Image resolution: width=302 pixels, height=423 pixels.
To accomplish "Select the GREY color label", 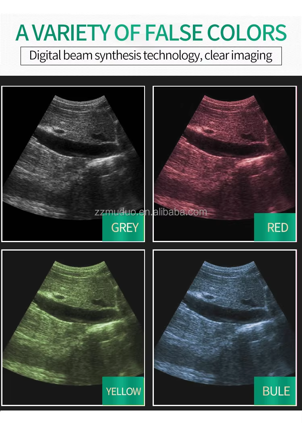I will click(123, 227).
